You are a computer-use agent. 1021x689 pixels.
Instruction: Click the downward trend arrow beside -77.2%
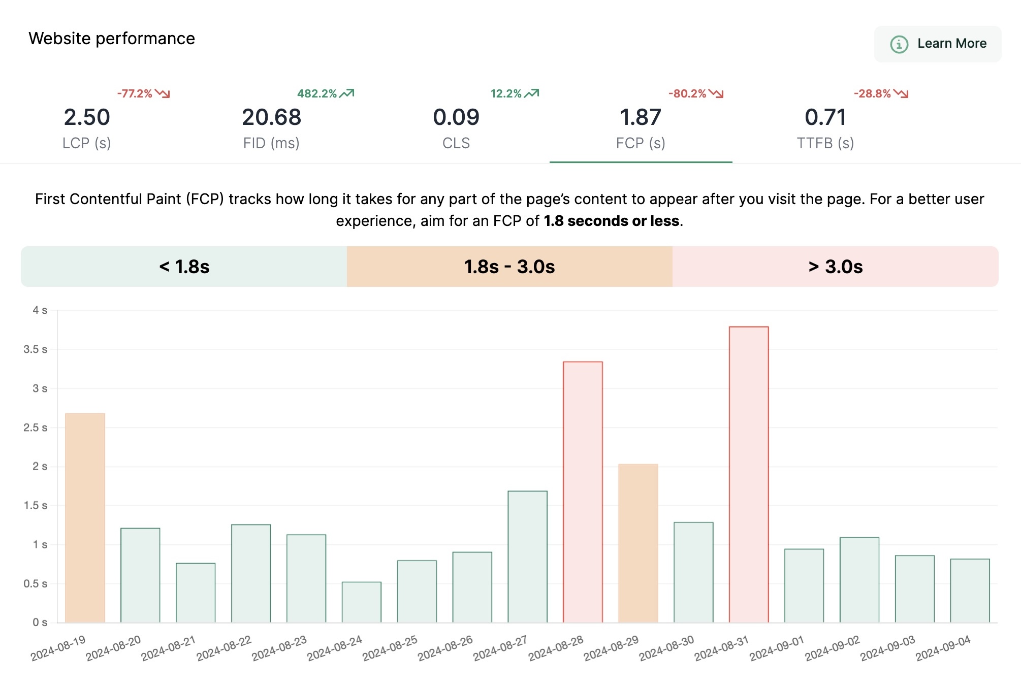click(x=163, y=93)
